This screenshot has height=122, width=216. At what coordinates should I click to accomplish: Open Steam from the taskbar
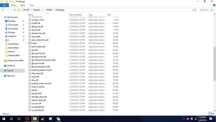(43, 119)
